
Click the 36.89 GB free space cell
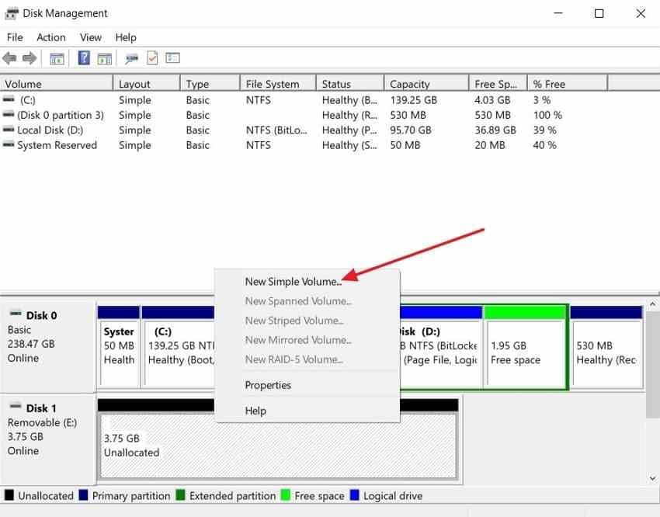click(x=495, y=130)
